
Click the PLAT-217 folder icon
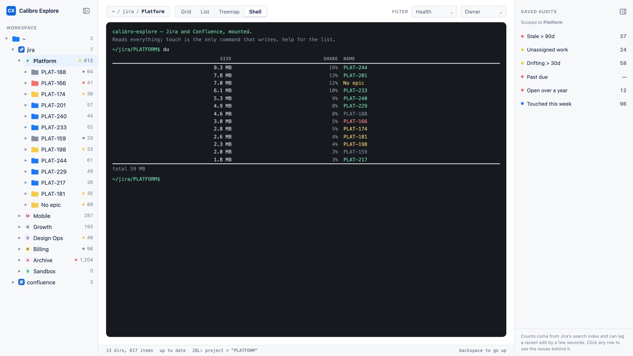[x=35, y=183]
